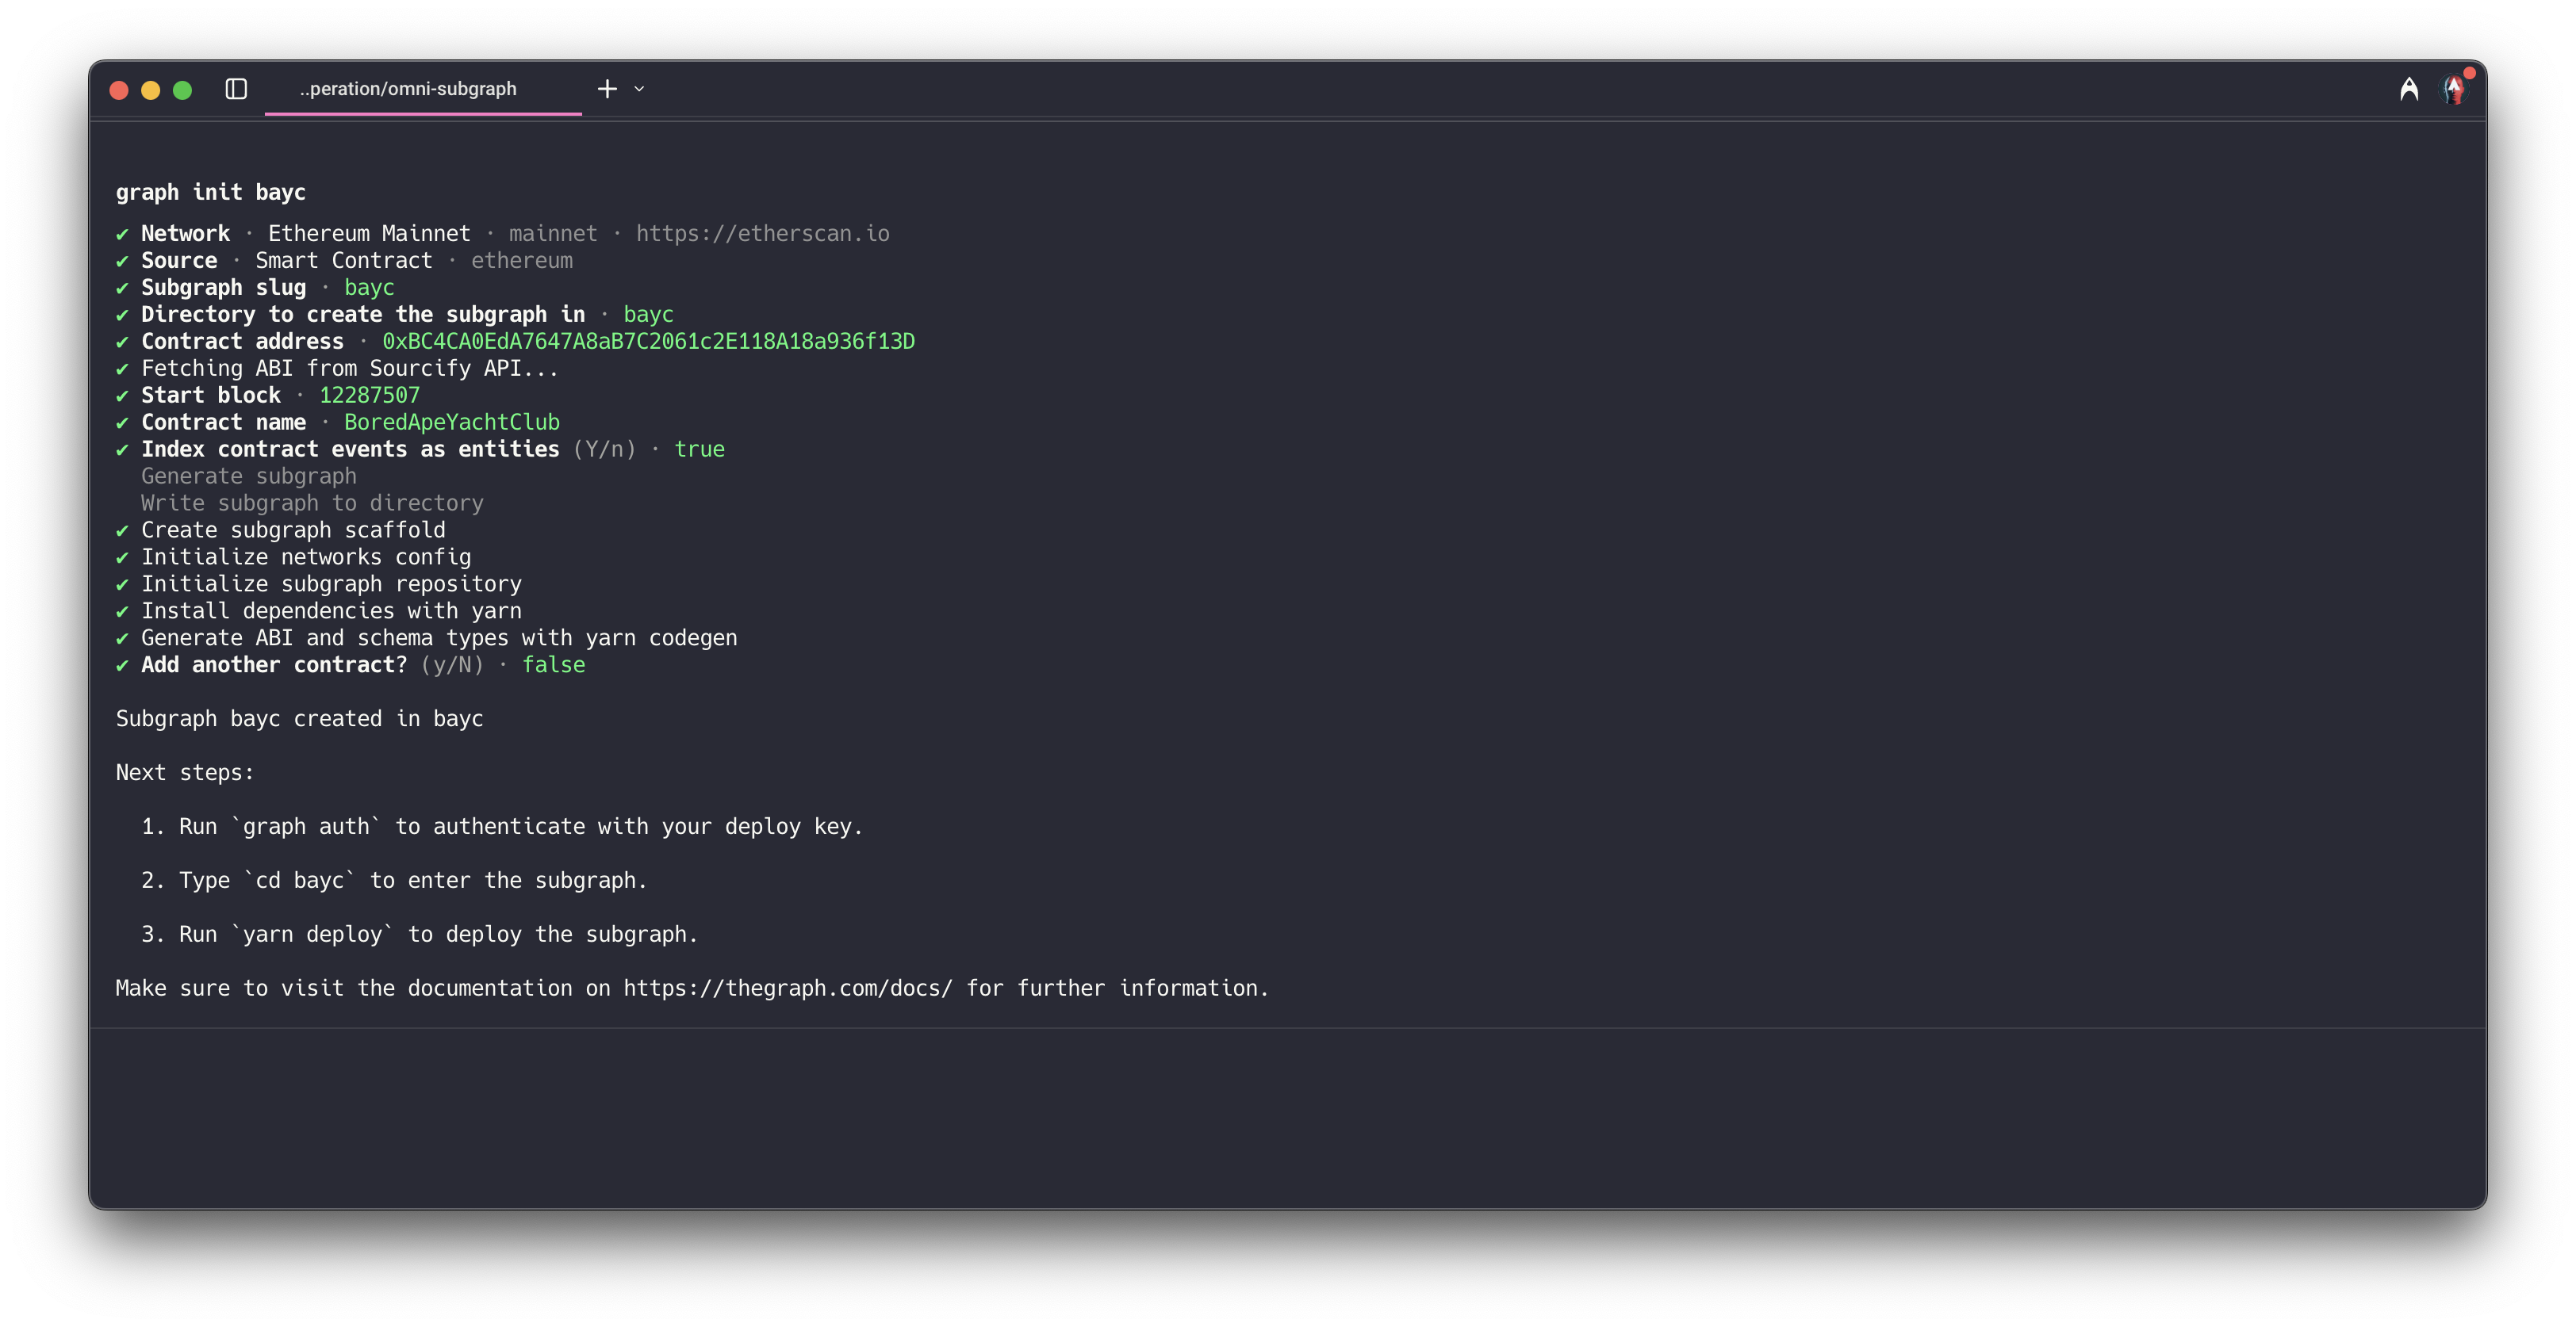The height and width of the screenshot is (1327, 2576).
Task: Expand the new-tab options chevron
Action: (640, 89)
